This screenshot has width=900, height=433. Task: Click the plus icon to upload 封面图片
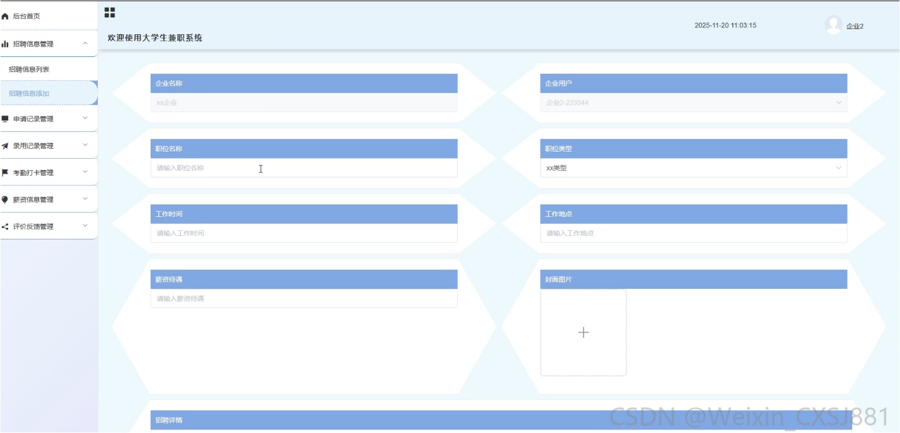[x=584, y=332]
